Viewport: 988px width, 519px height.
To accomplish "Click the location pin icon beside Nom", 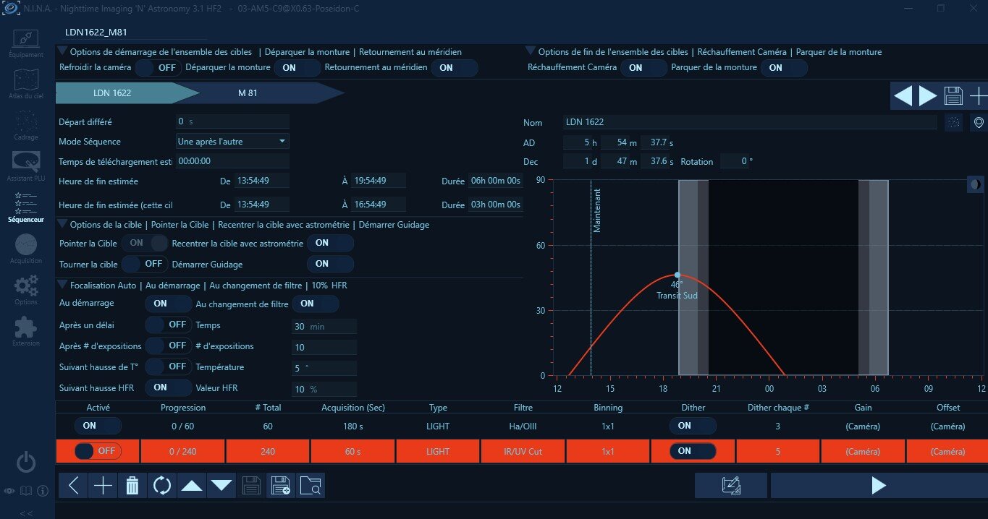I will point(979,122).
